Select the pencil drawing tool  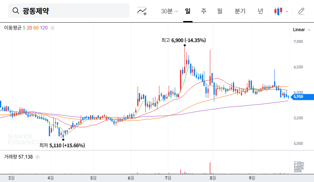(301, 11)
